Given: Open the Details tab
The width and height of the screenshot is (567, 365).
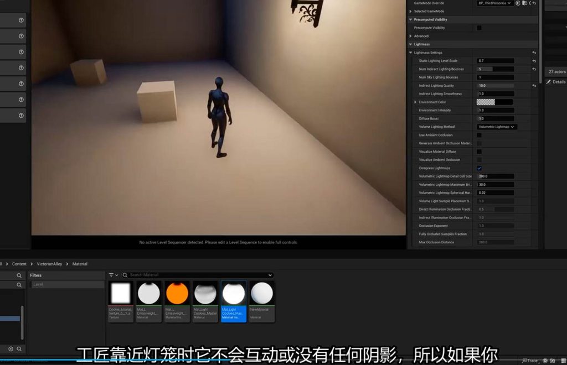Looking at the screenshot, I should pos(558,82).
